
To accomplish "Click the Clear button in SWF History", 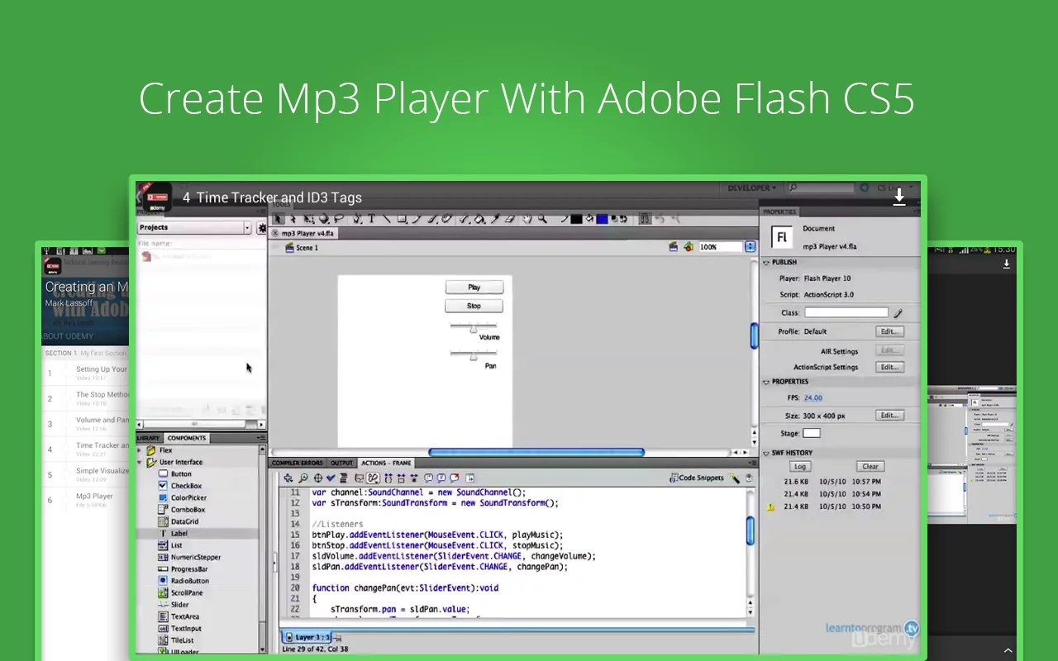I will tap(870, 466).
